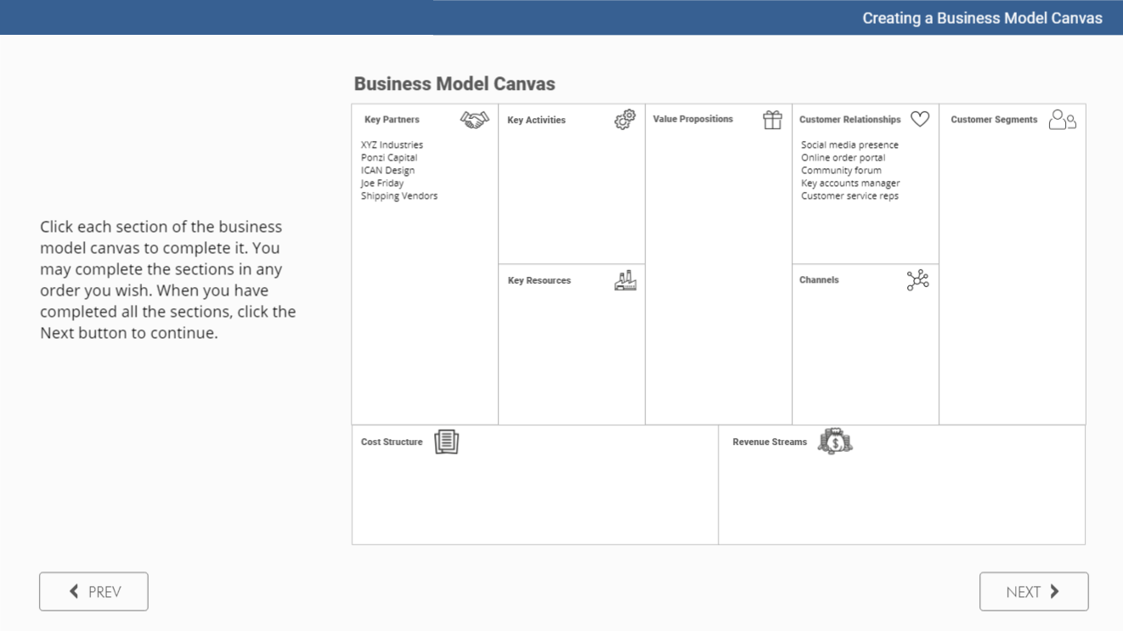The height and width of the screenshot is (631, 1123).
Task: Click the Community forum relationship entry
Action: pos(840,171)
